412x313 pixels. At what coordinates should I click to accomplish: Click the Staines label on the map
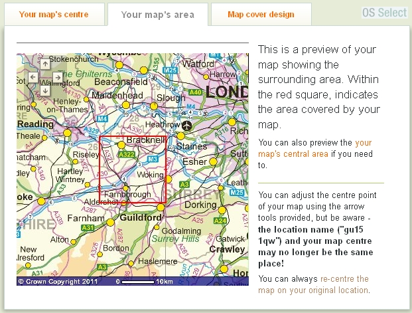[x=192, y=146]
